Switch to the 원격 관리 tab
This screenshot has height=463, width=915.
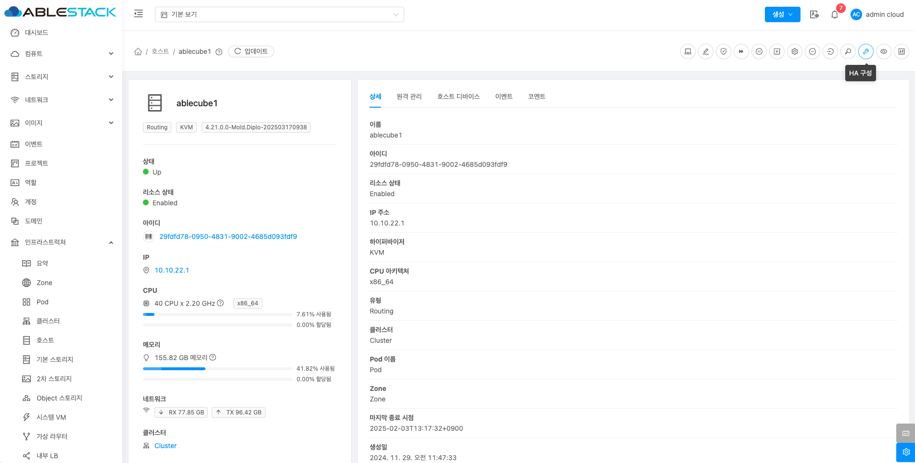tap(409, 97)
